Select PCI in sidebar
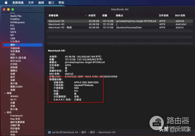This screenshot has width=195, height=136. point(12,26)
